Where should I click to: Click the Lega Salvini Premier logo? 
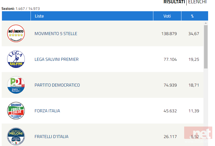[16, 59]
